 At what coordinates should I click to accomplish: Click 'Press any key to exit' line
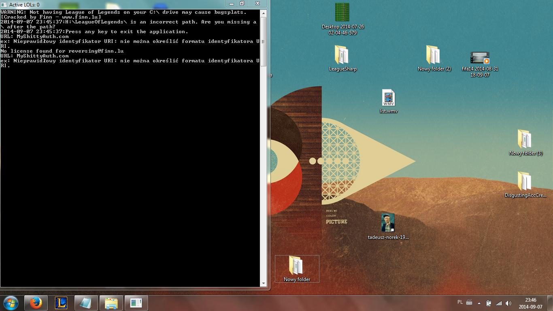[94, 32]
